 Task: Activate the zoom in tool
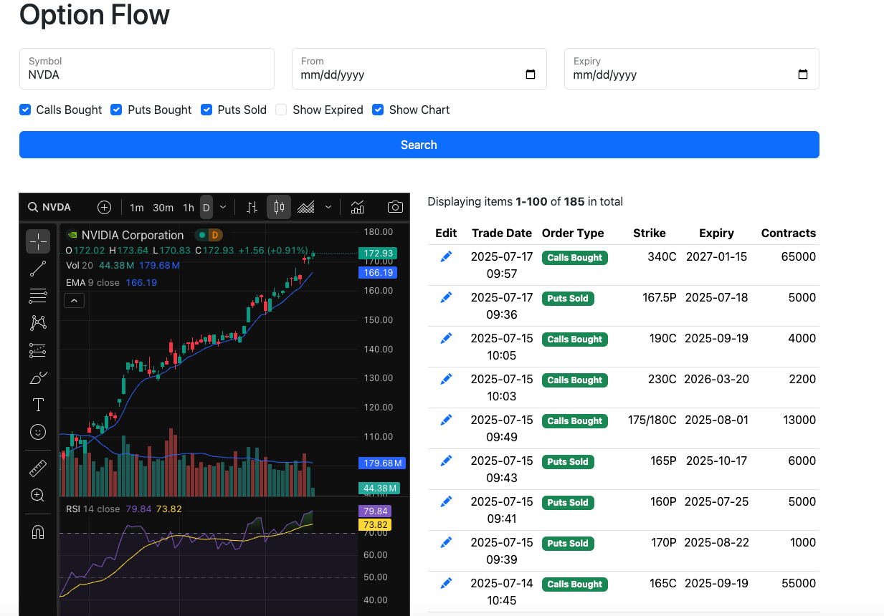pyautogui.click(x=38, y=495)
